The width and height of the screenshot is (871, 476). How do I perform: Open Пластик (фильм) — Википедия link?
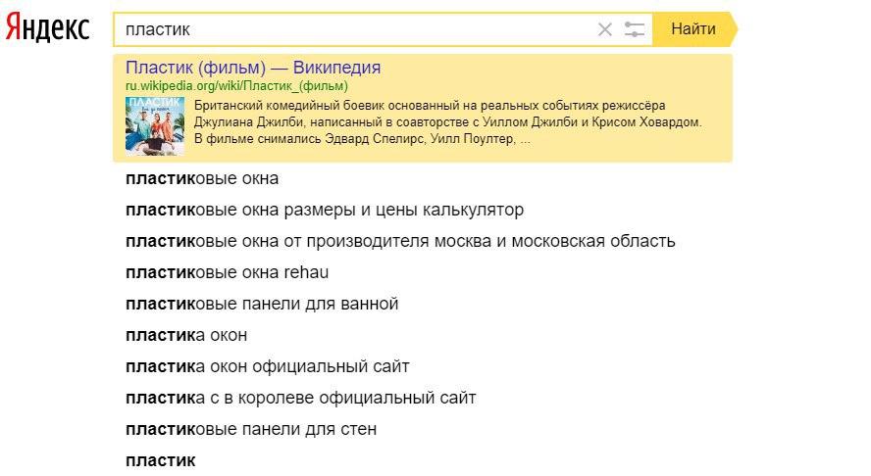[253, 68]
